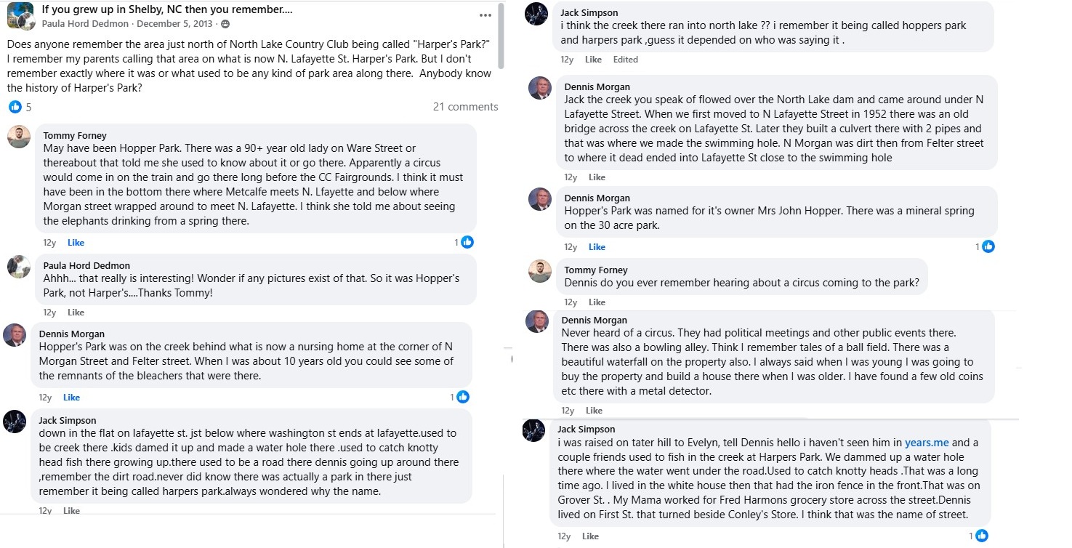
Task: Open the post options three-dot menu
Action: [485, 15]
